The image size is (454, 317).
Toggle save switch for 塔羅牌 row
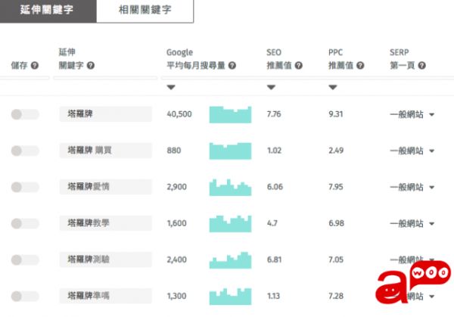(x=25, y=114)
